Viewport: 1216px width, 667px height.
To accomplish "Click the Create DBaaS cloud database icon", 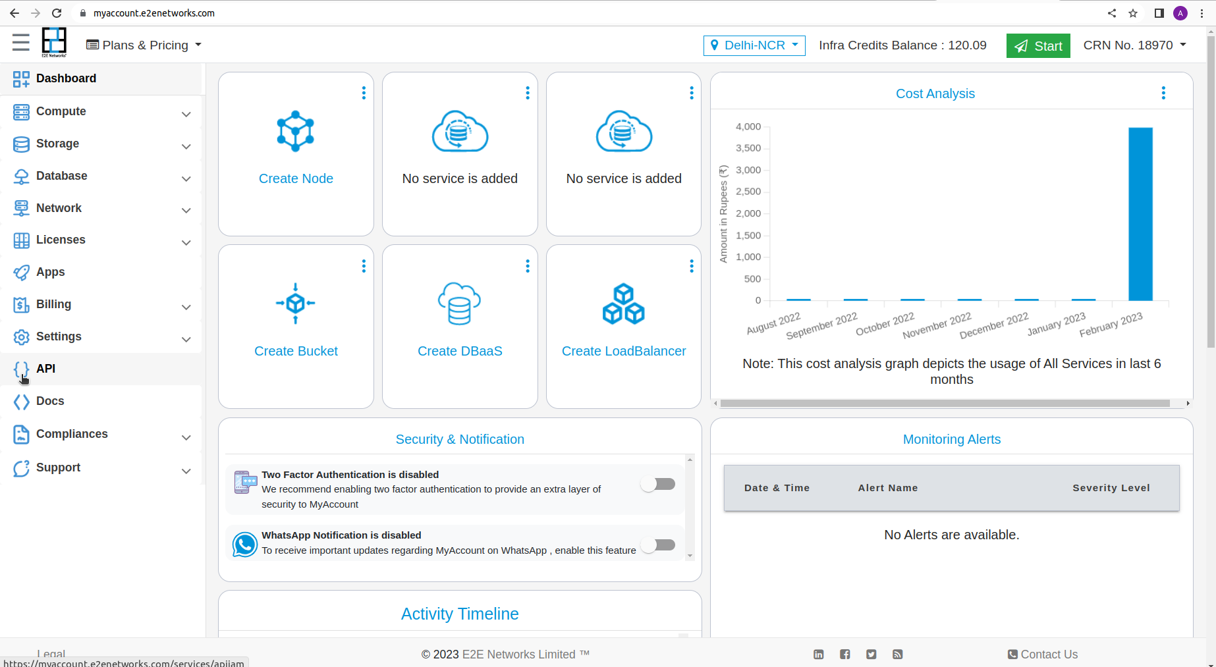I will click(460, 304).
